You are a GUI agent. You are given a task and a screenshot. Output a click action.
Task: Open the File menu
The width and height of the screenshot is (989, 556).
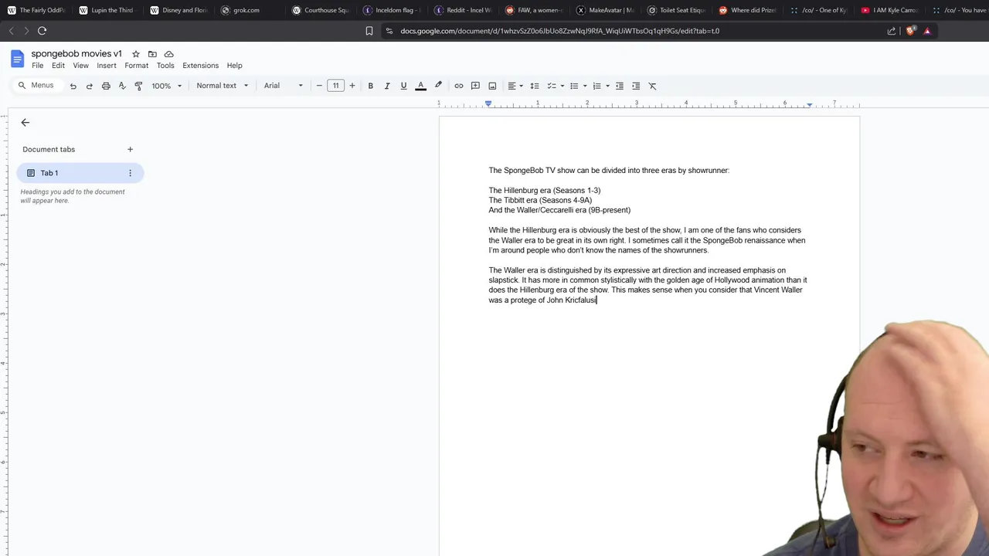(37, 66)
